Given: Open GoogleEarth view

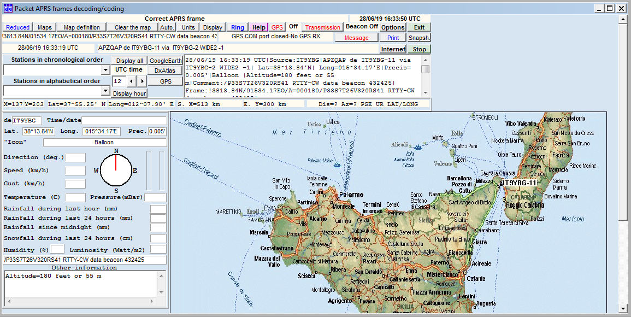Looking at the screenshot, I should coord(166,61).
